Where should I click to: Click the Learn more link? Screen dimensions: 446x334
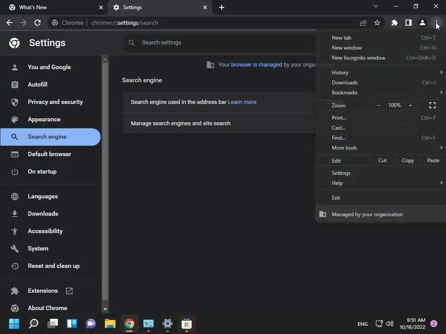point(242,102)
